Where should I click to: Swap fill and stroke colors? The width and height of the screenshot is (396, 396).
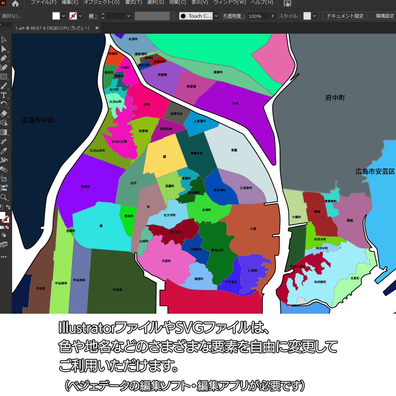pos(8,207)
